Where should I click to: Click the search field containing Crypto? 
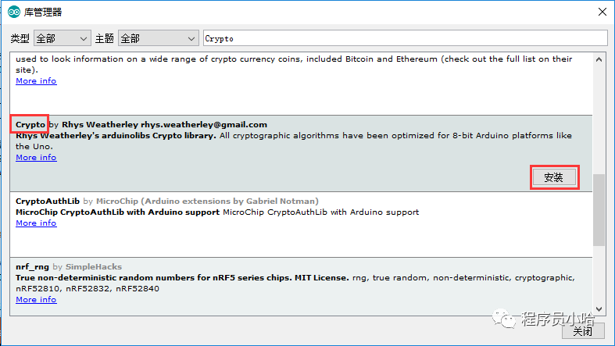pos(405,38)
